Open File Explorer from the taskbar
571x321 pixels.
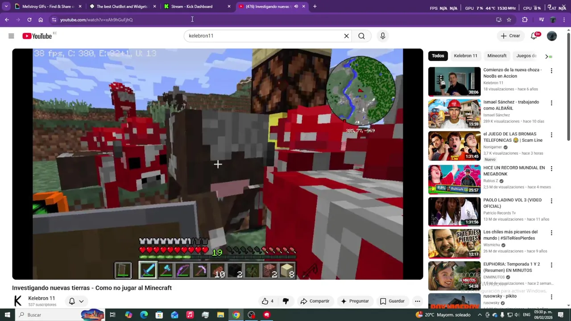pyautogui.click(x=220, y=315)
